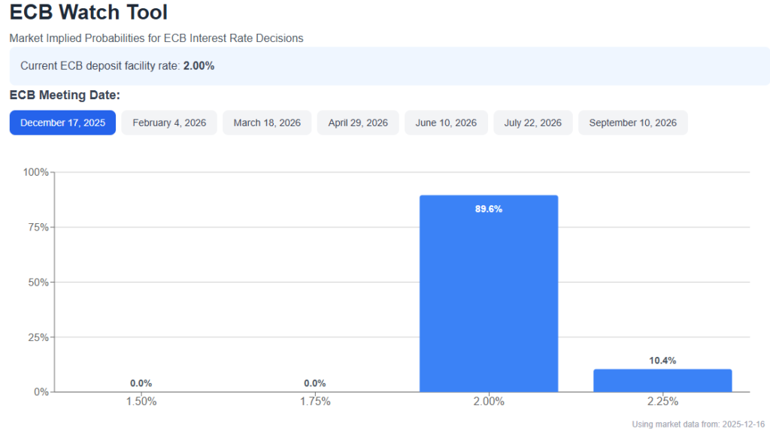Click the 1.50% x-axis rate label
The image size is (770, 432).
coord(141,401)
